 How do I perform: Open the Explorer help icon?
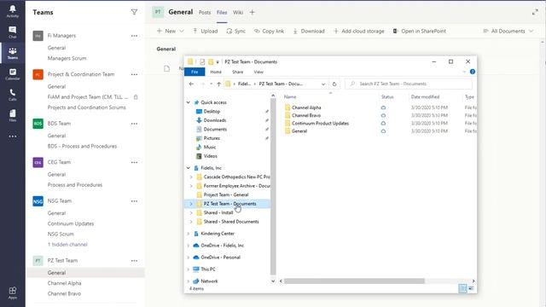472,72
